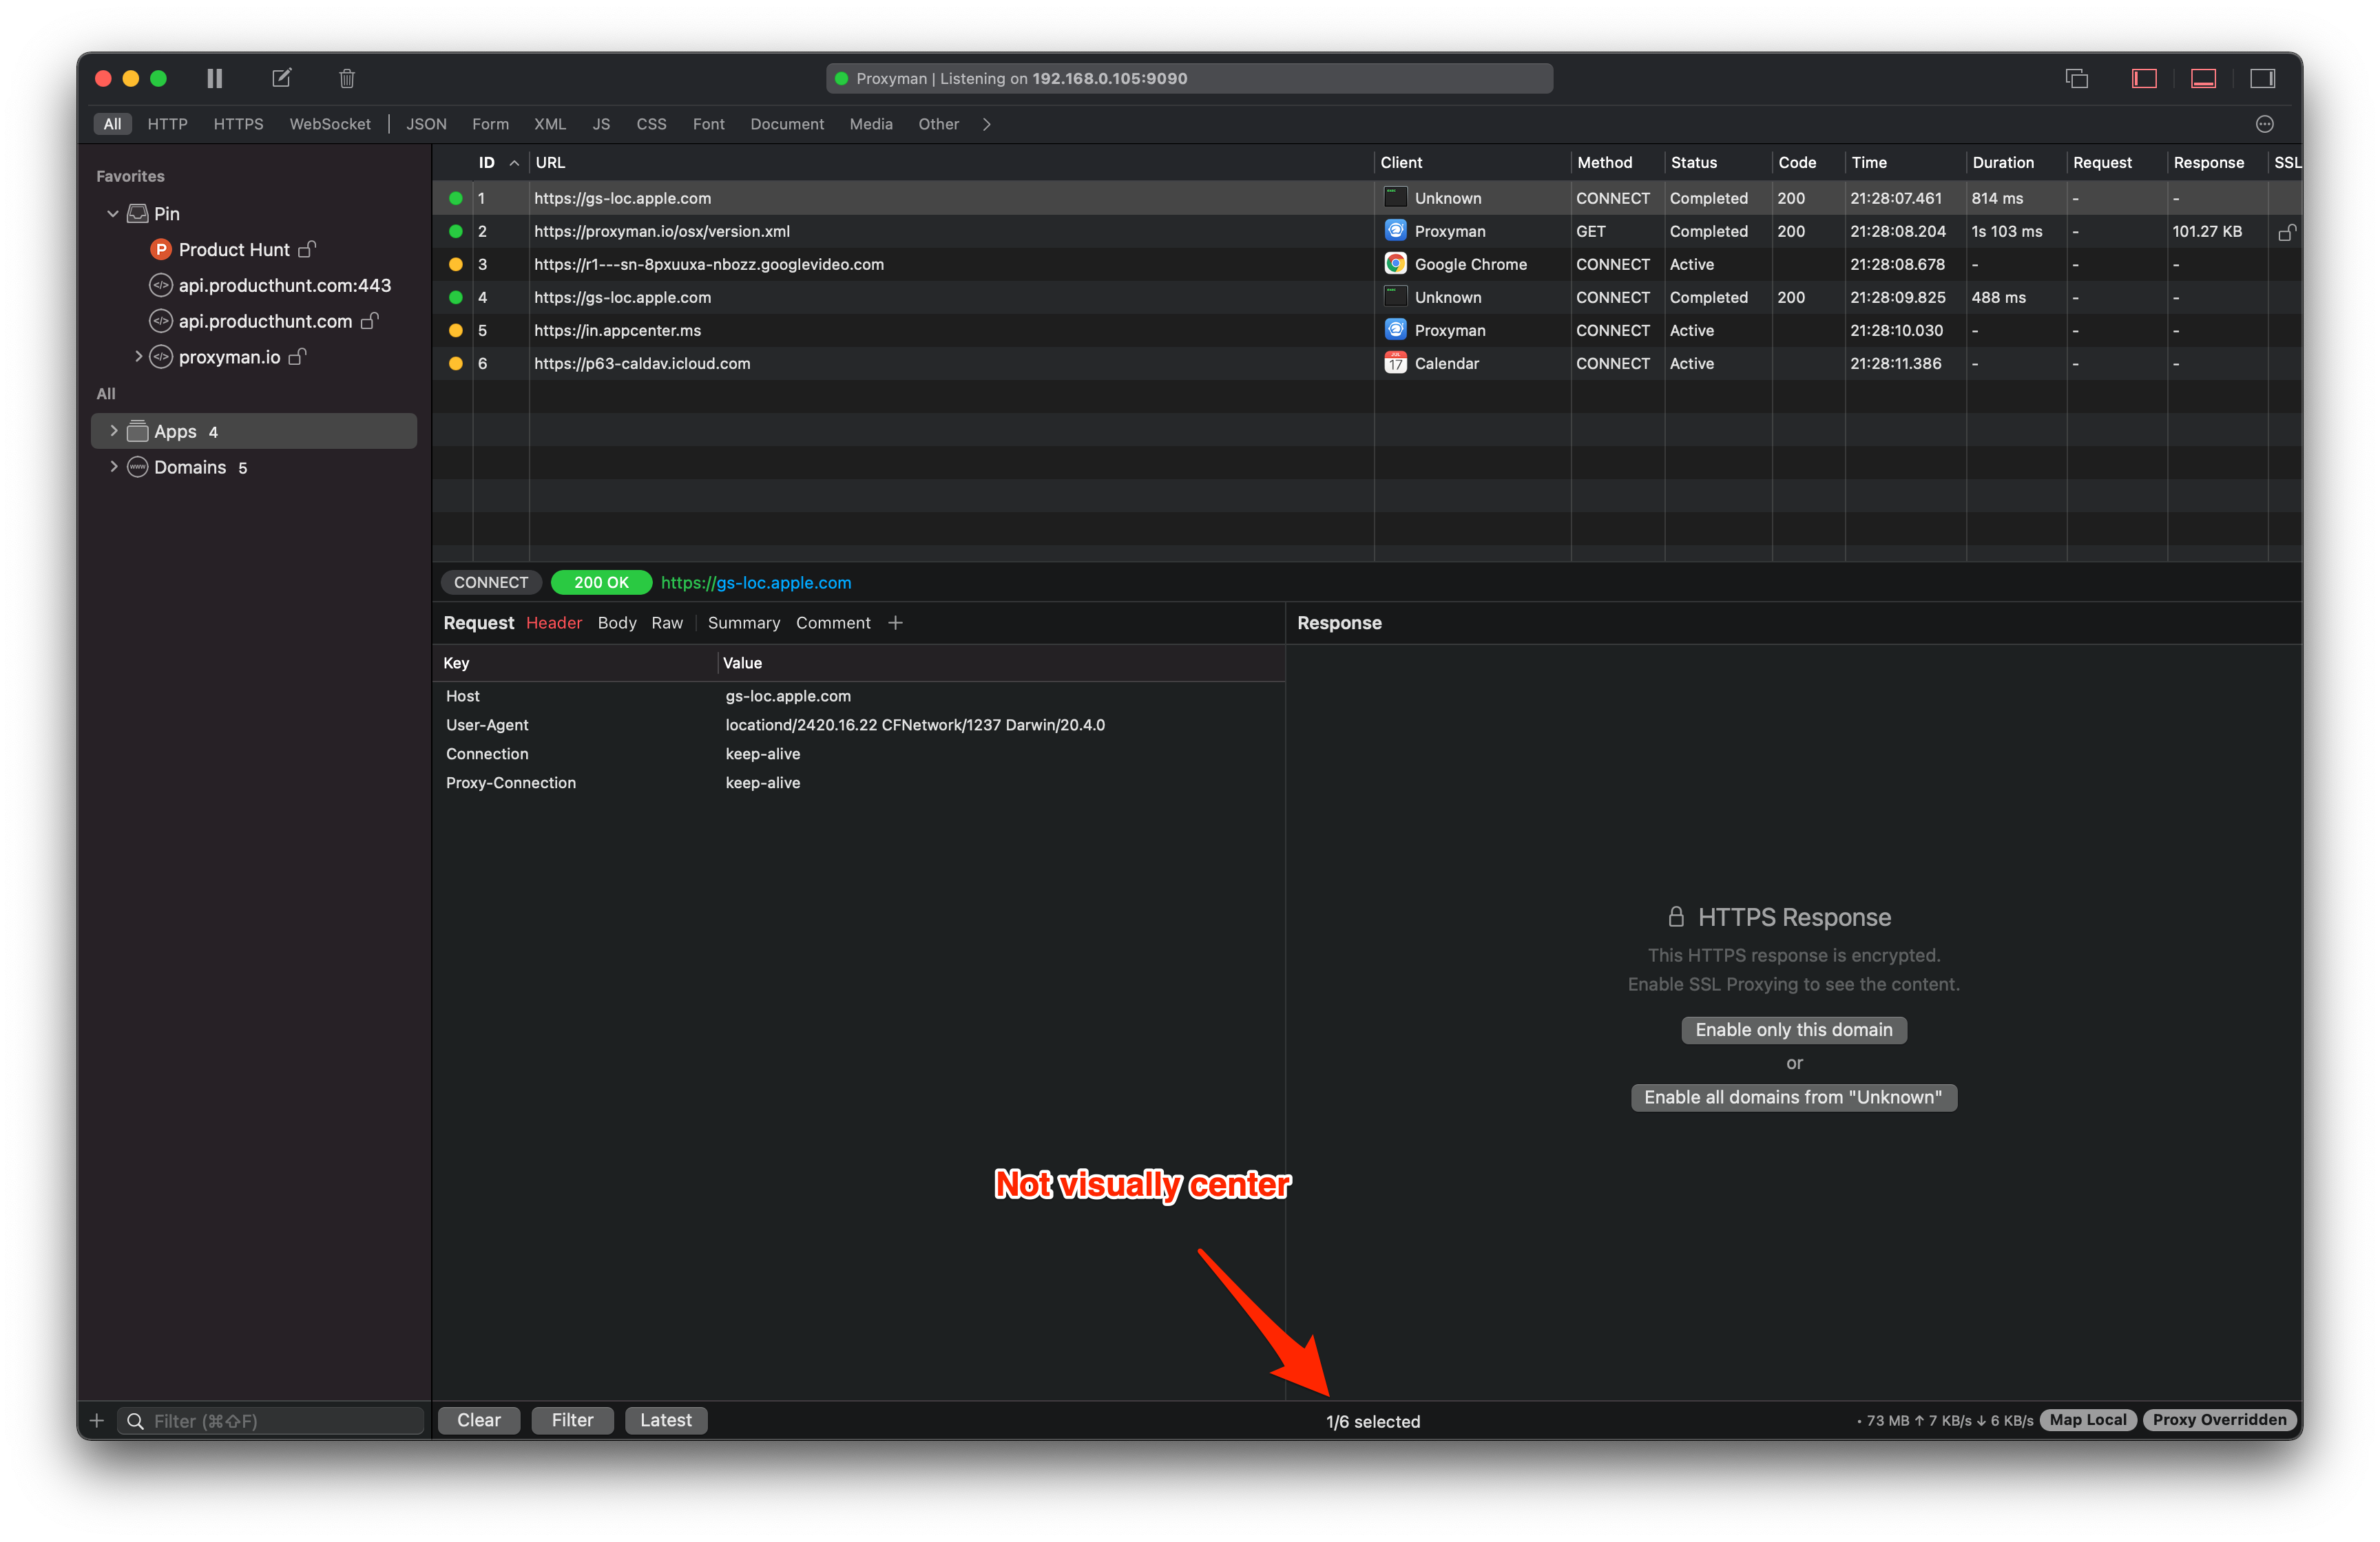Toggle the right response panel layout icon
Screen dimensions: 2380x1542
click(2264, 78)
